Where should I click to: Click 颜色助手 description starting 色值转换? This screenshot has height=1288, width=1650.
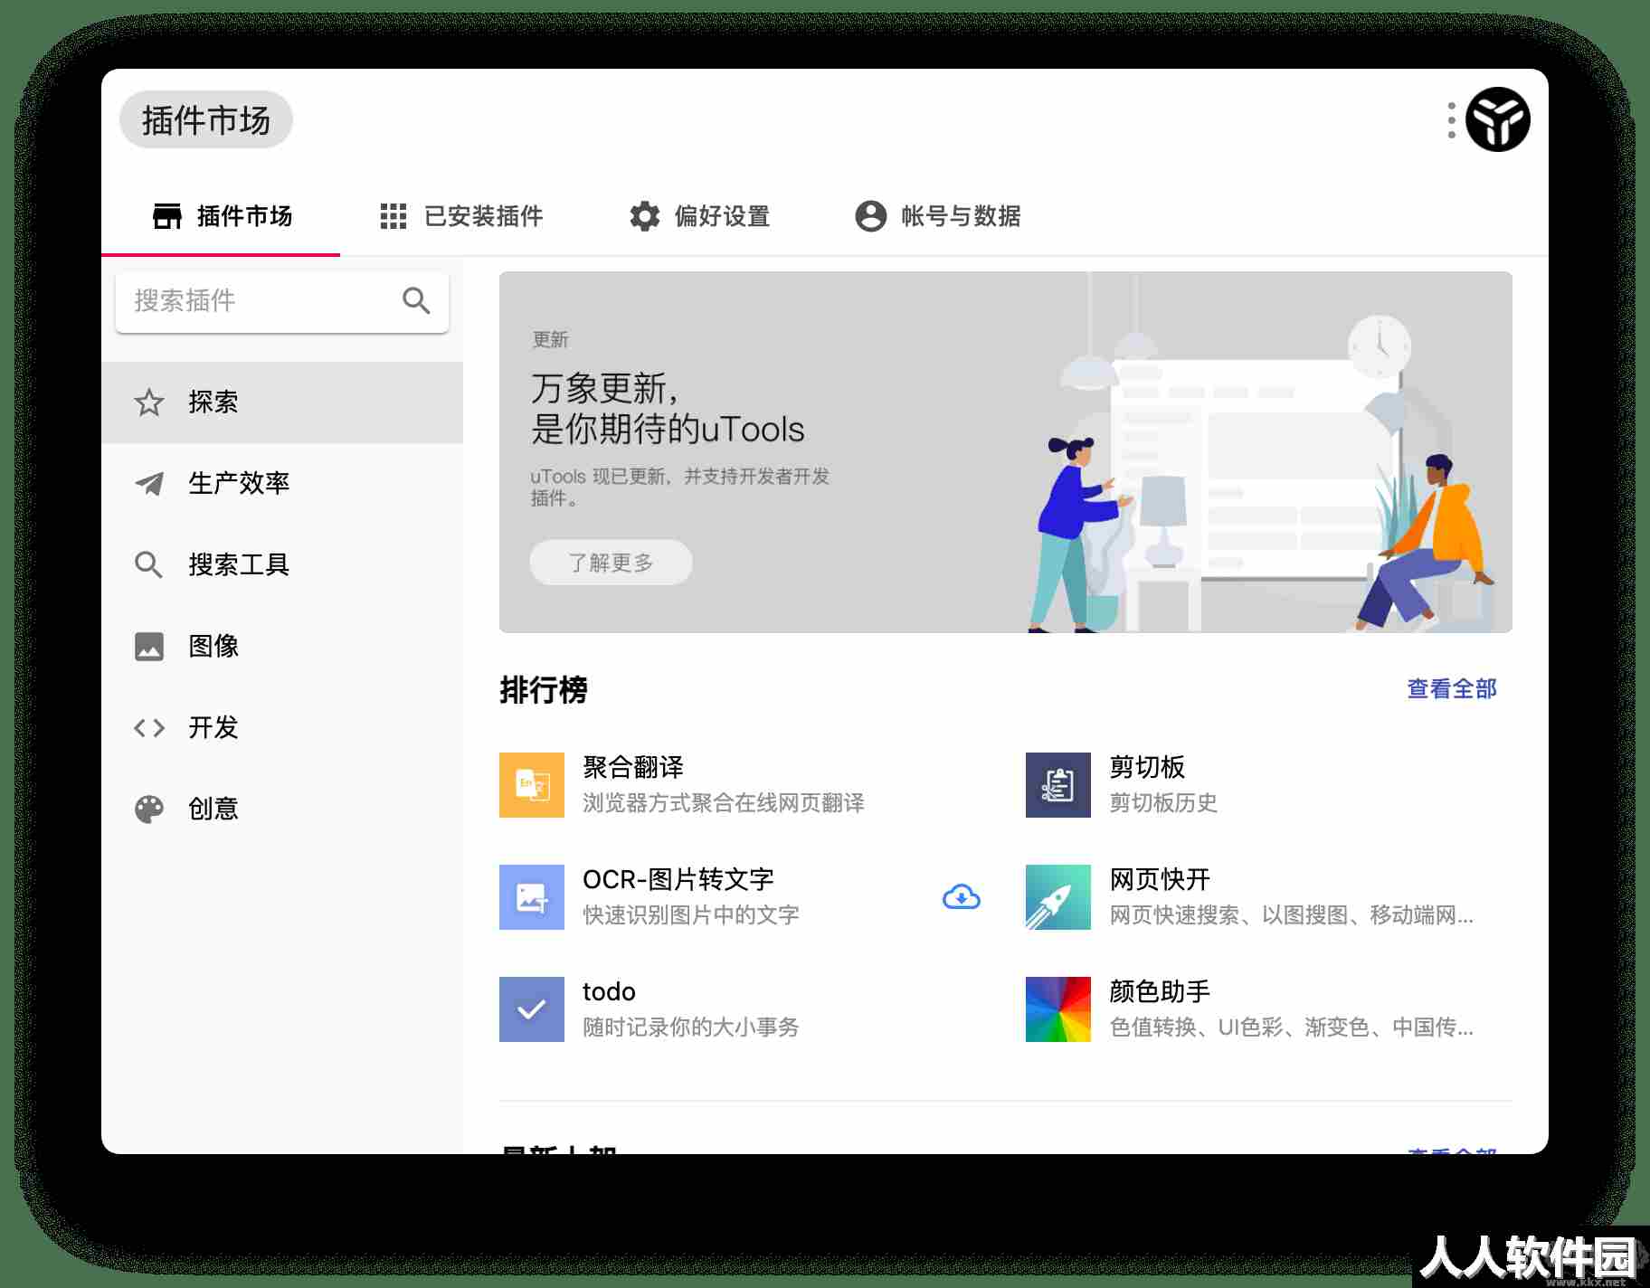pyautogui.click(x=1292, y=1028)
